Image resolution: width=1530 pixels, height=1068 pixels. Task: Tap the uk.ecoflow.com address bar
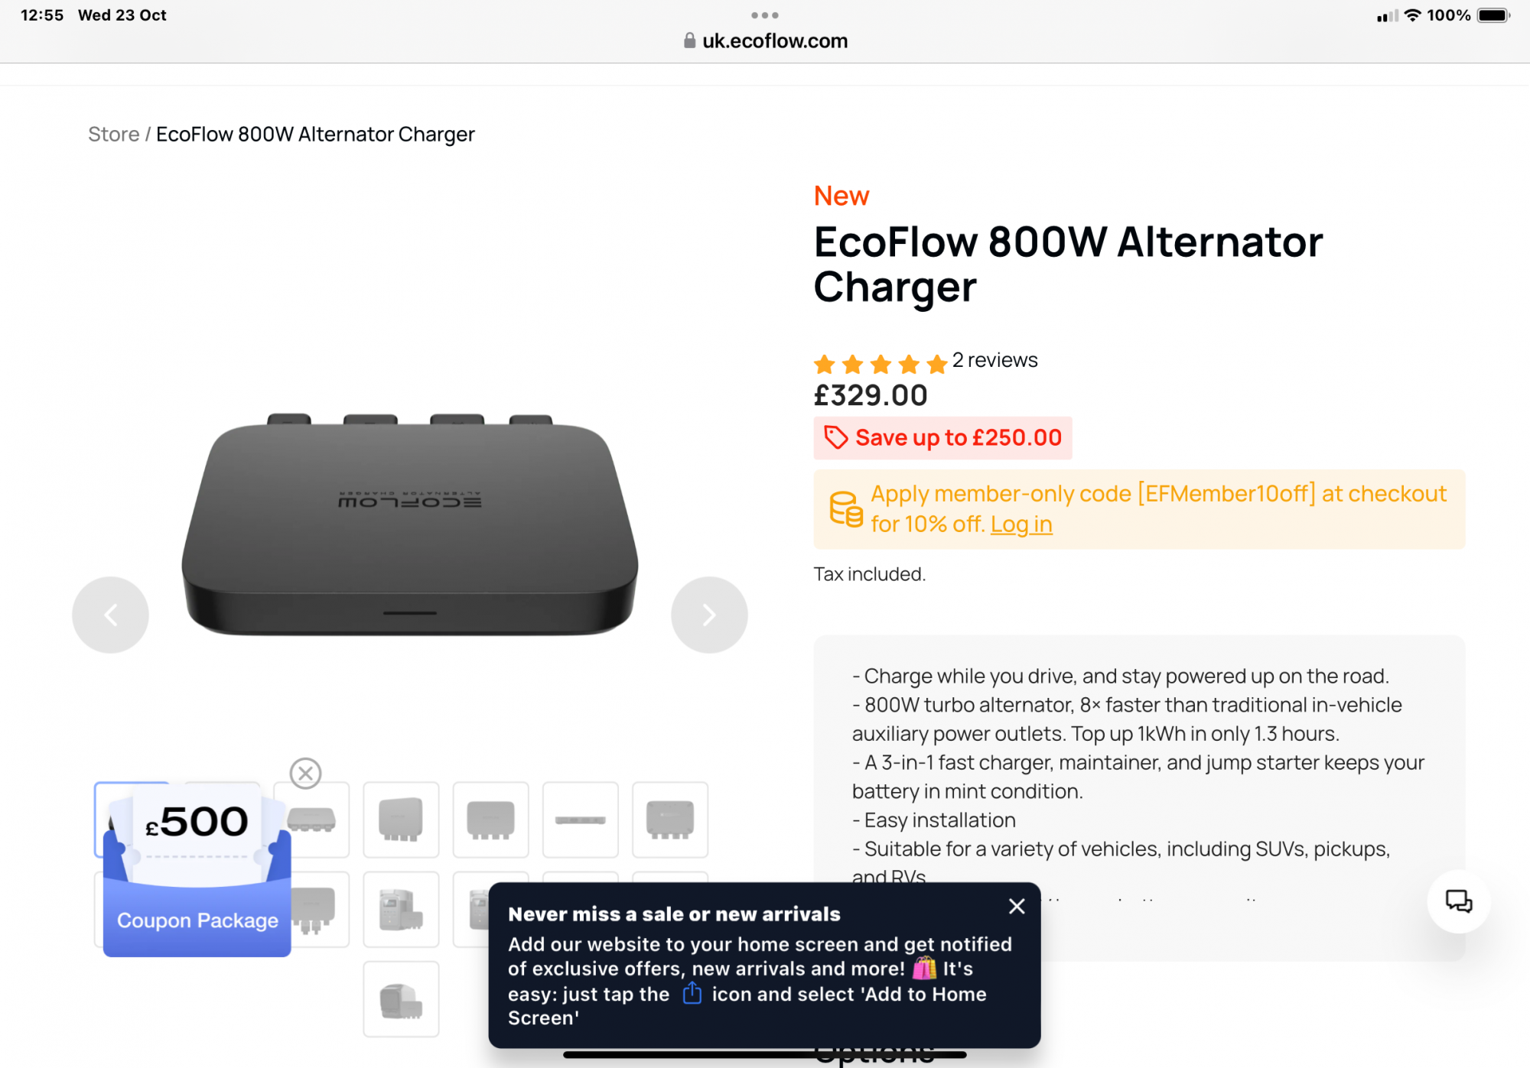pos(766,41)
